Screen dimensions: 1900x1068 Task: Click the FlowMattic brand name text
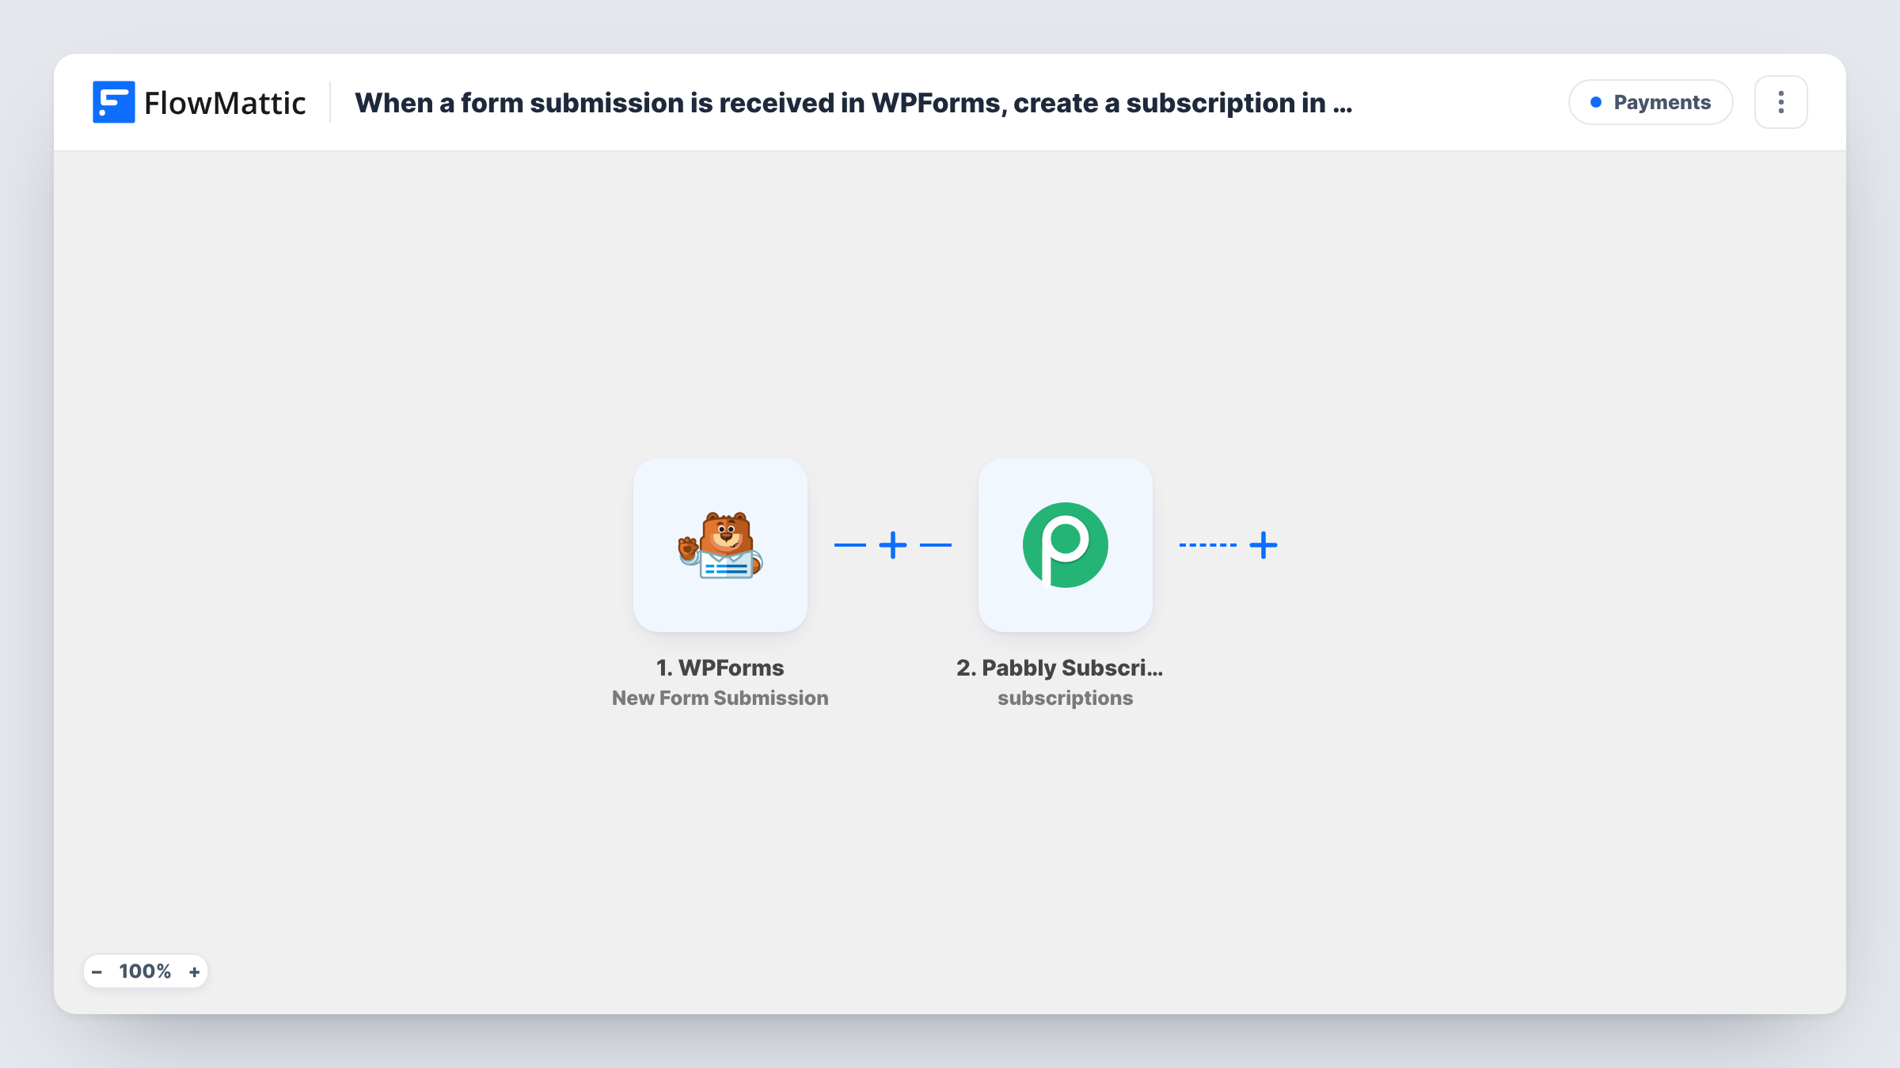[225, 103]
